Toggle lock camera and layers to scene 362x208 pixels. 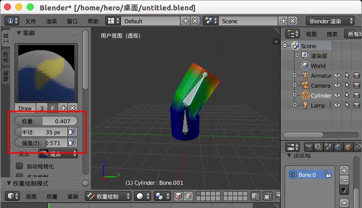click(x=255, y=196)
